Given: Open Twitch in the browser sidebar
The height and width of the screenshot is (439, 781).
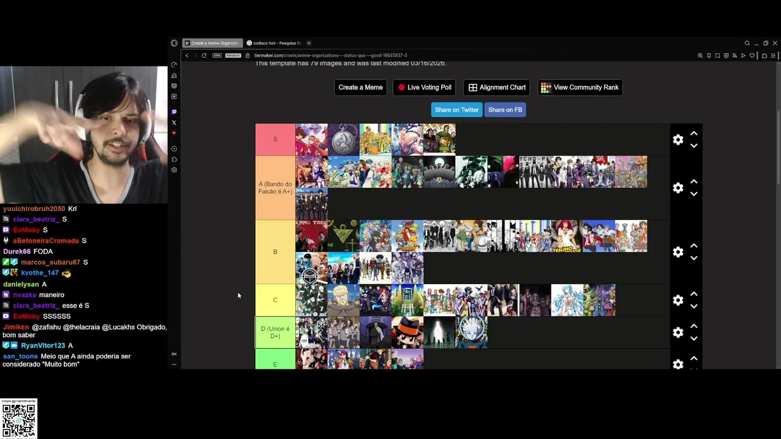Looking at the screenshot, I should tap(174, 112).
